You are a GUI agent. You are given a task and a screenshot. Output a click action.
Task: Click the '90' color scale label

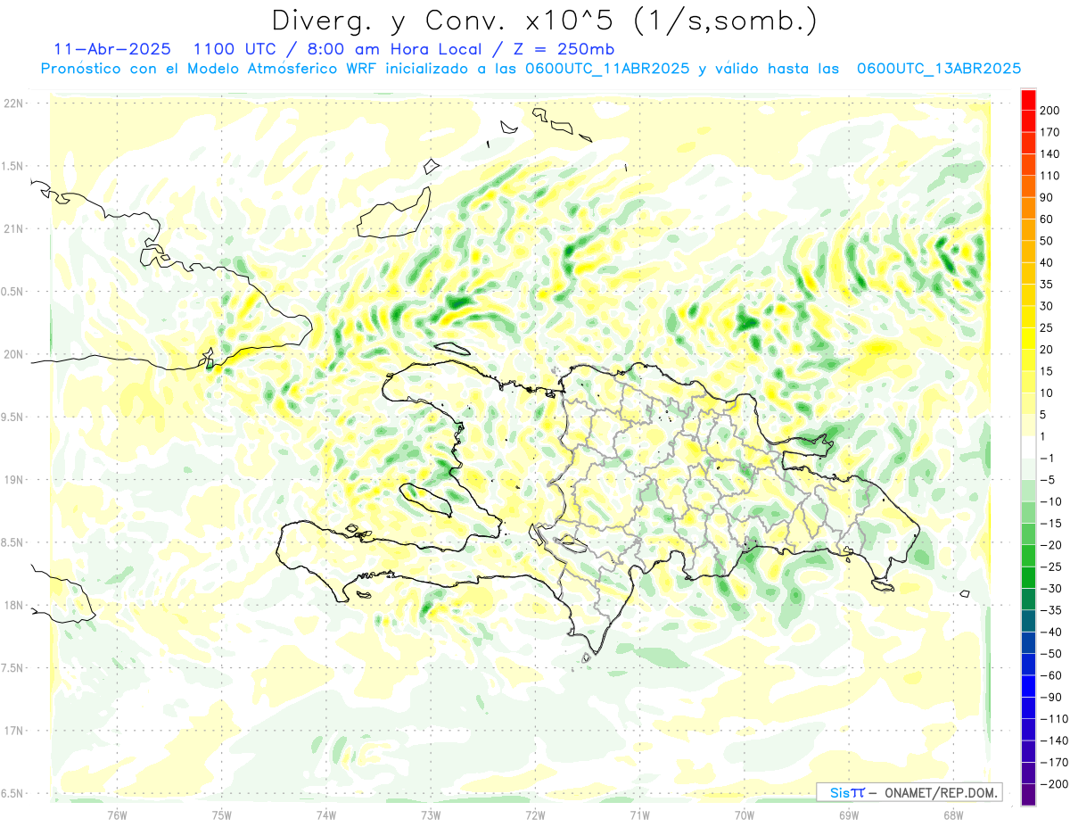1048,197
